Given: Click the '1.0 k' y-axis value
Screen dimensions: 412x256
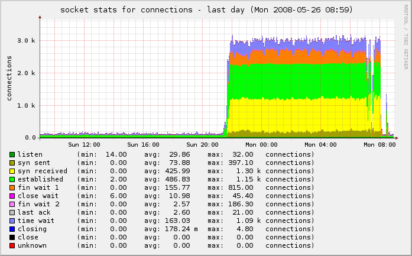Looking at the screenshot, I should [26, 106].
